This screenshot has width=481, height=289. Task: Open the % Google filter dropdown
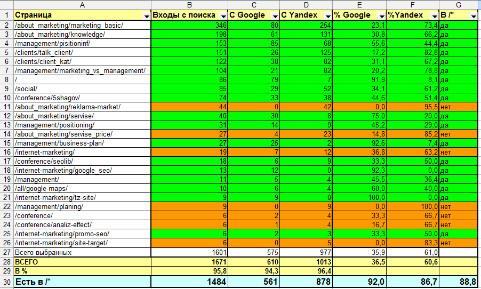381,16
